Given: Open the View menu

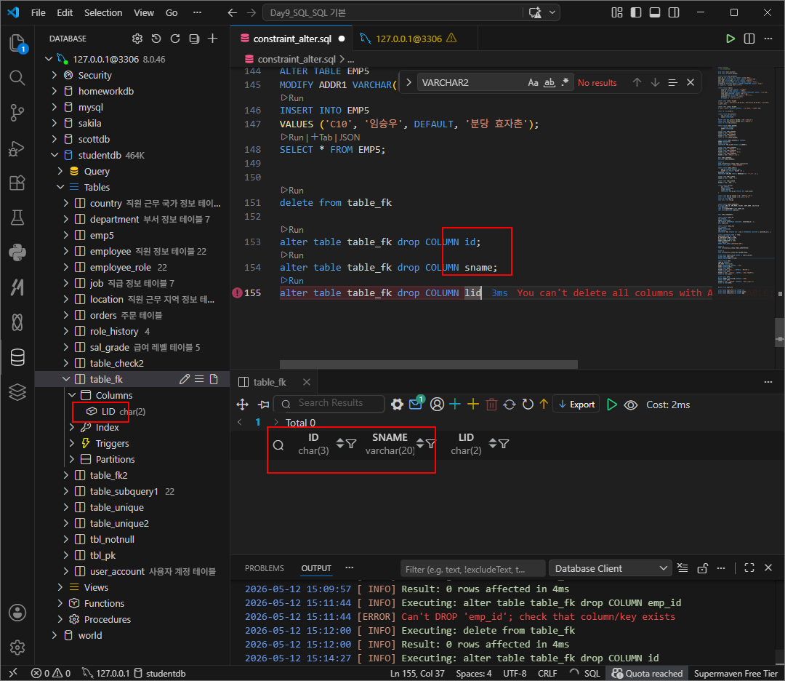Looking at the screenshot, I should click(144, 12).
